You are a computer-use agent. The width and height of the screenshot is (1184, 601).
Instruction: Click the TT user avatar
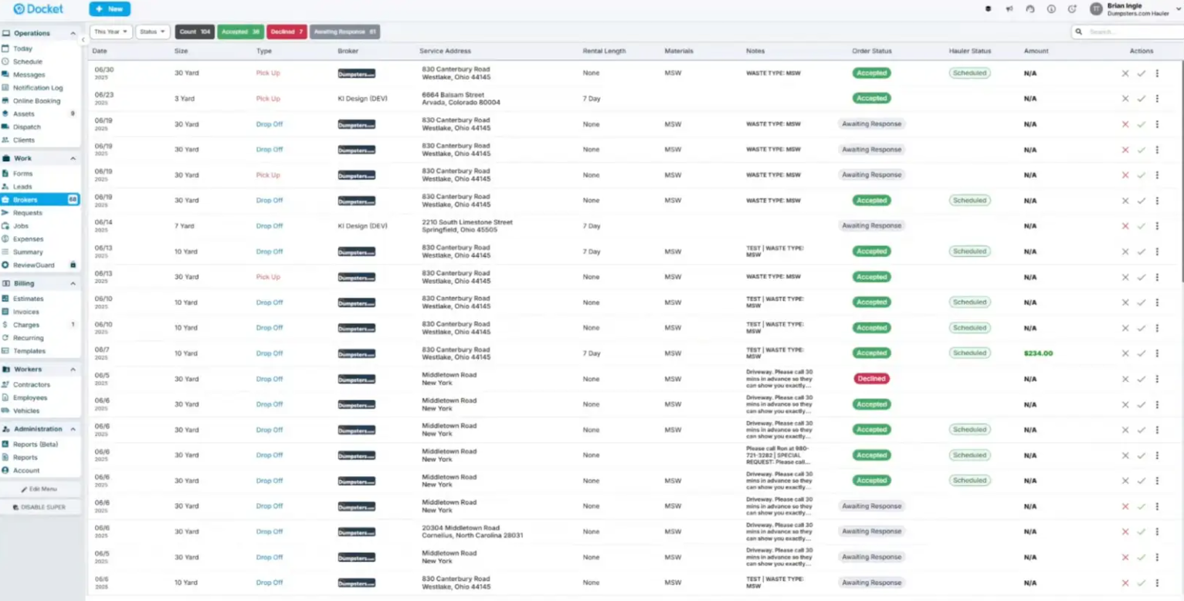[x=1096, y=9]
